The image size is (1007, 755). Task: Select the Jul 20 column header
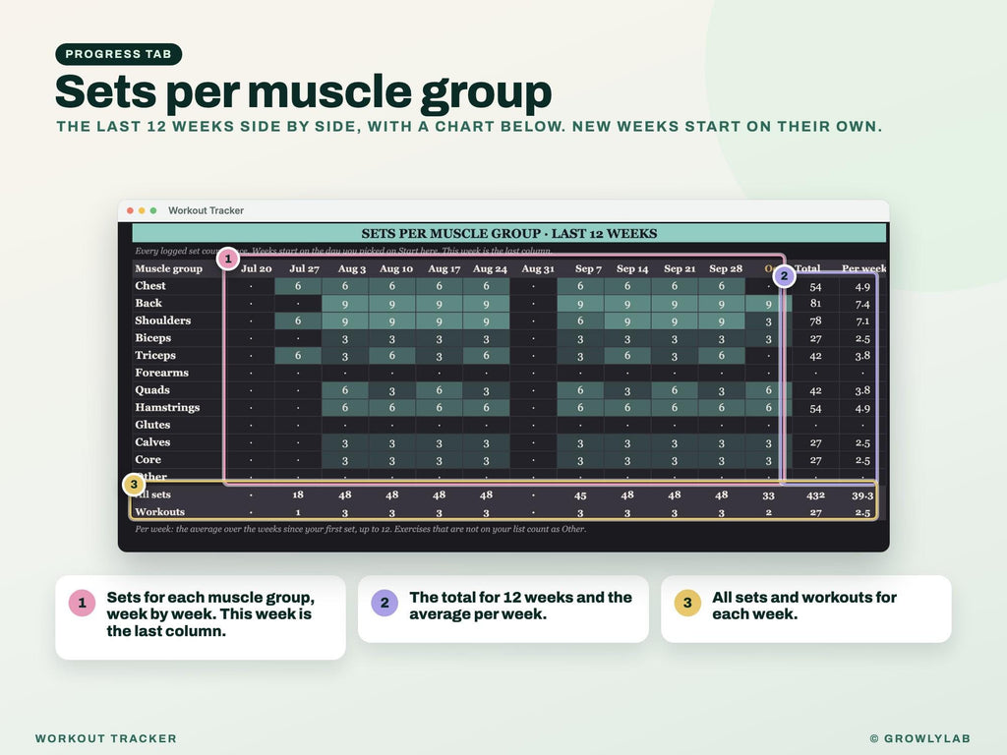[x=256, y=268]
